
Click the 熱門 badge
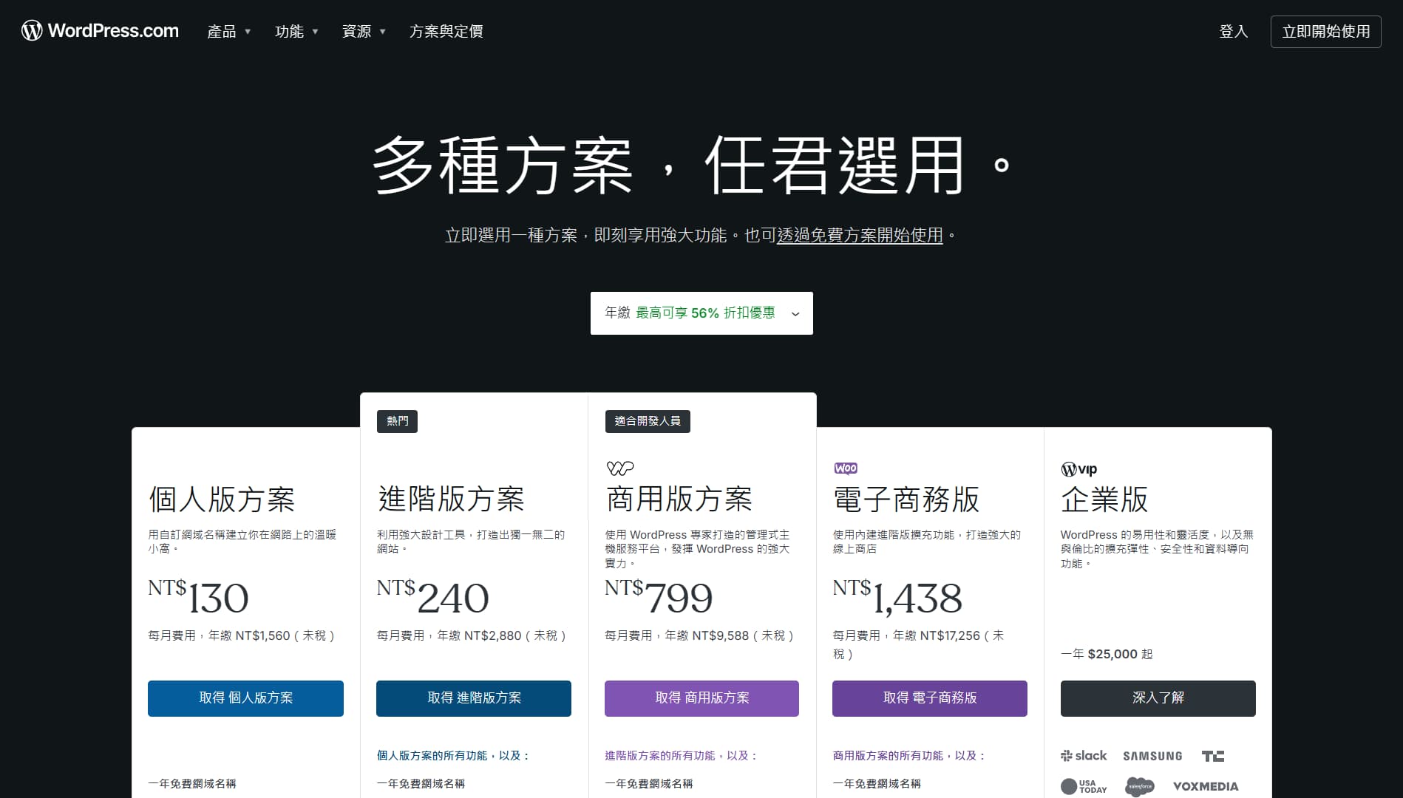click(x=397, y=421)
